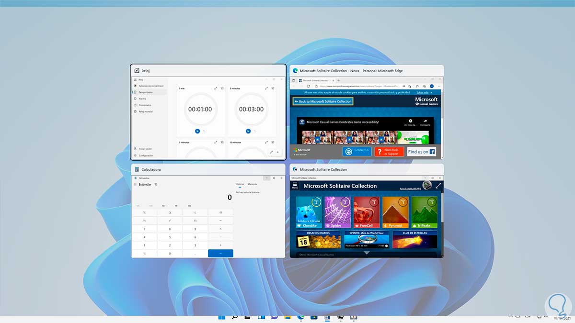Expand Solitaire down chevron at bottom
This screenshot has height=323, width=575.
pyautogui.click(x=367, y=253)
